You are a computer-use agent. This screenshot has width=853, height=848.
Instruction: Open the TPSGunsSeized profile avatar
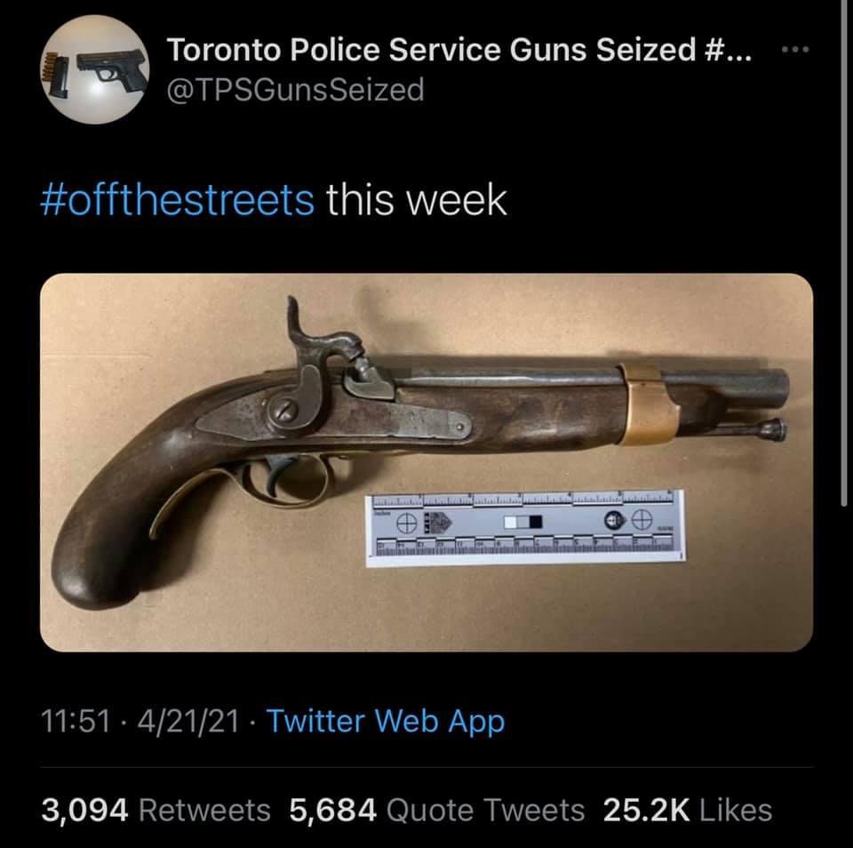pos(95,69)
